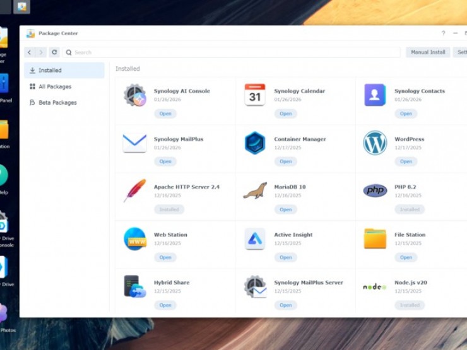Click the Apache HTTP Server feather icon
This screenshot has height=350, width=467.
(134, 190)
